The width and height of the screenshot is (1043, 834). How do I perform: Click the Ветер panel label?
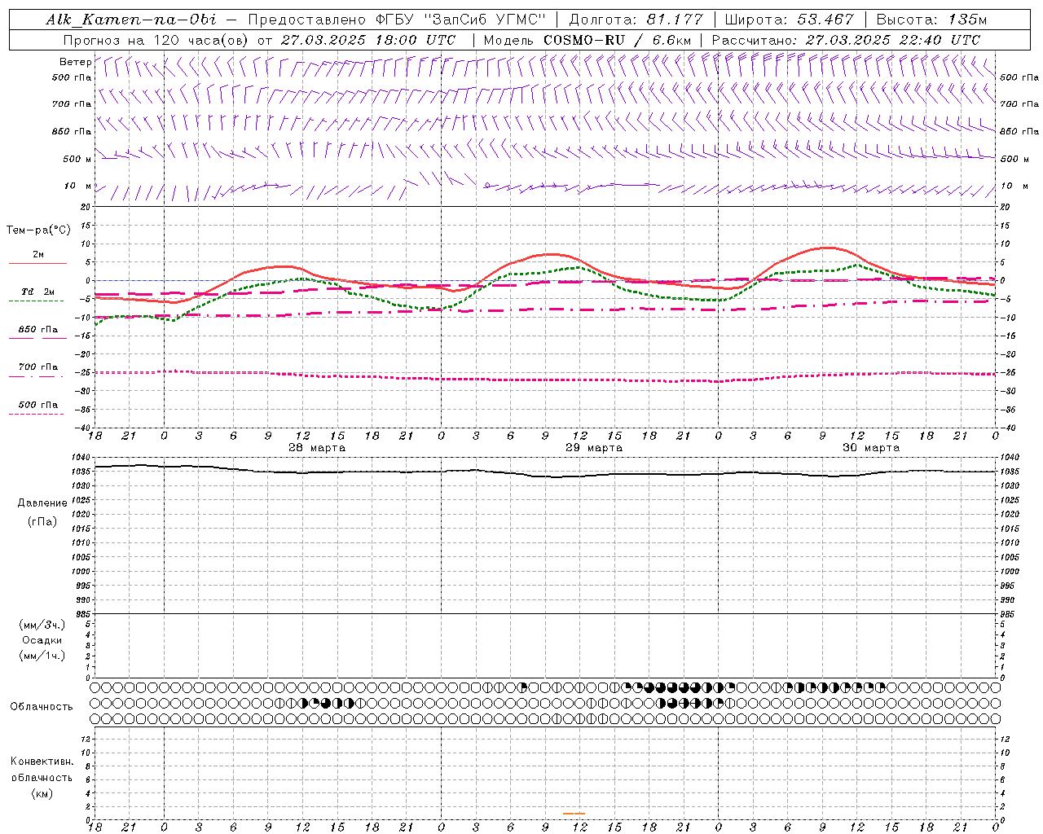click(75, 62)
